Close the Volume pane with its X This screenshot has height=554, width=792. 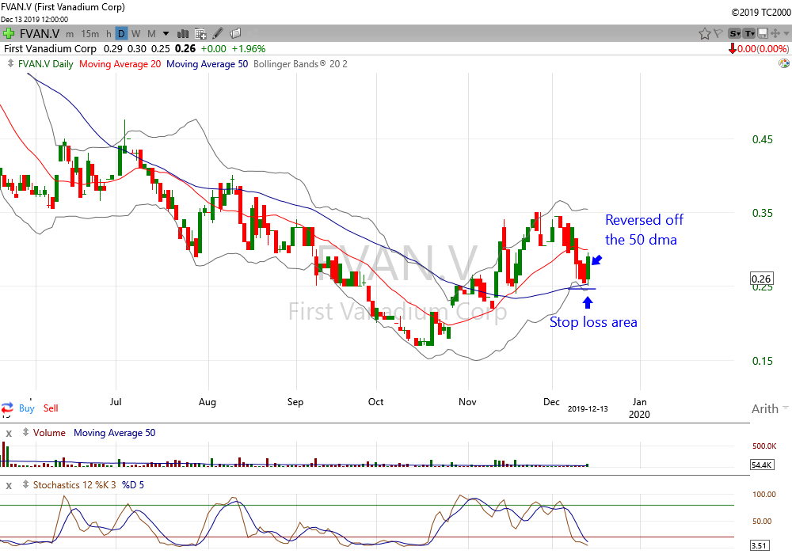point(9,434)
